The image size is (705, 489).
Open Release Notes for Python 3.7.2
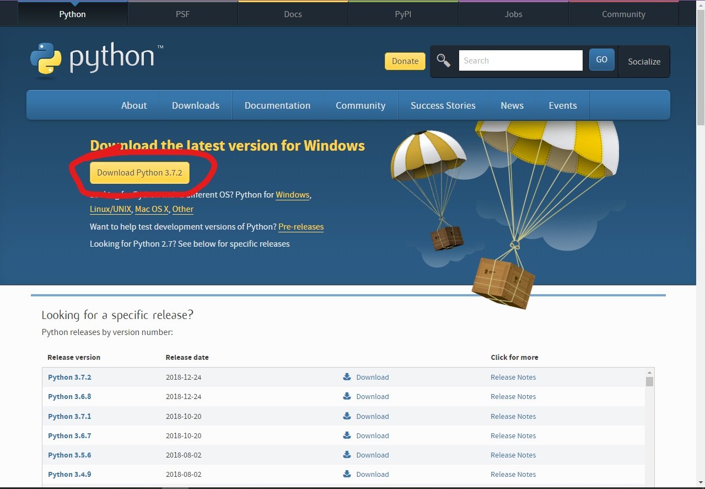tap(513, 377)
